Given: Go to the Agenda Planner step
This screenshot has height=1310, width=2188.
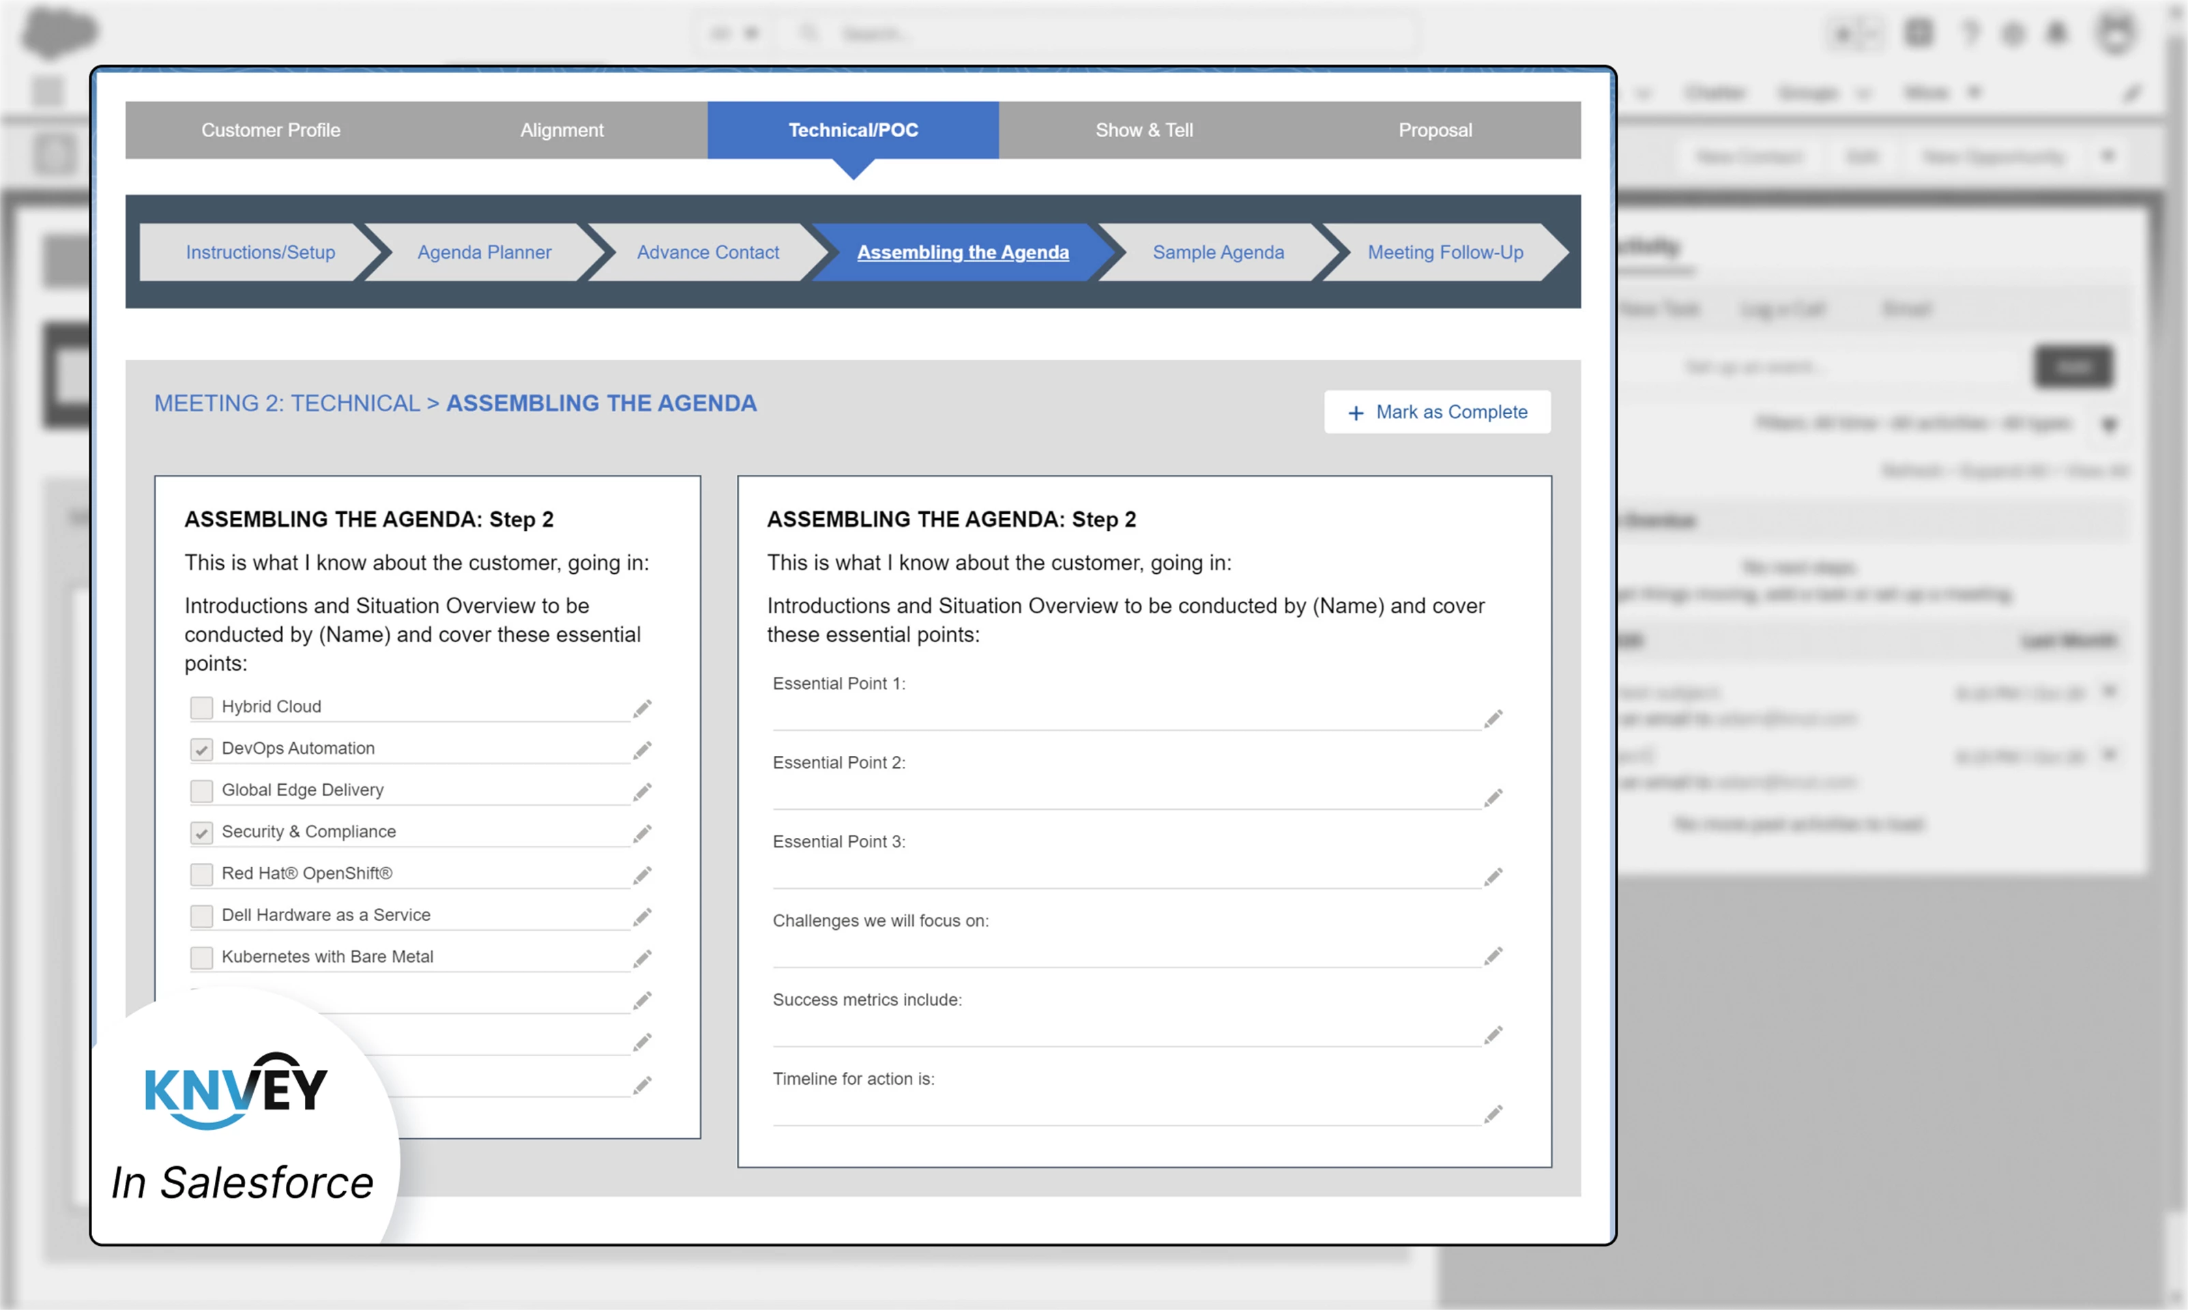Looking at the screenshot, I should [484, 252].
